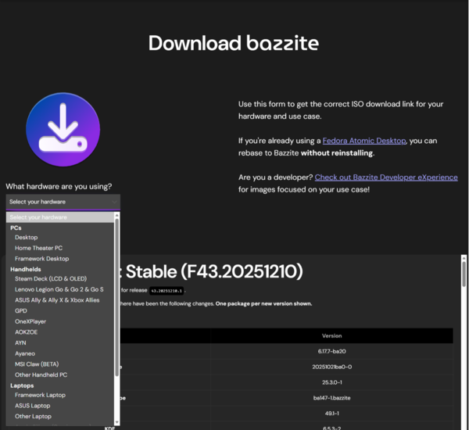The width and height of the screenshot is (469, 430).
Task: Select OneXPlayer in the list
Action: pyautogui.click(x=60, y=321)
